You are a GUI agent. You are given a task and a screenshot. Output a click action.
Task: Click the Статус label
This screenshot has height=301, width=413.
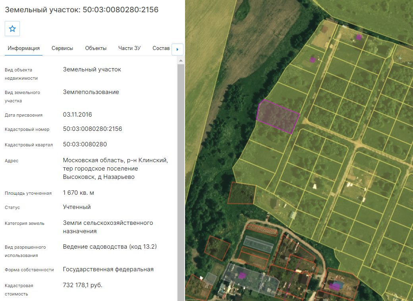(12, 207)
